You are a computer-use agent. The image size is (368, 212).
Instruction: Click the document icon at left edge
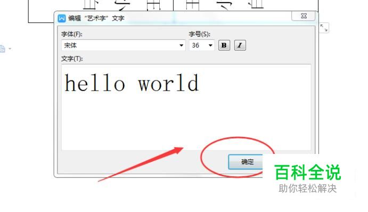tap(2, 48)
